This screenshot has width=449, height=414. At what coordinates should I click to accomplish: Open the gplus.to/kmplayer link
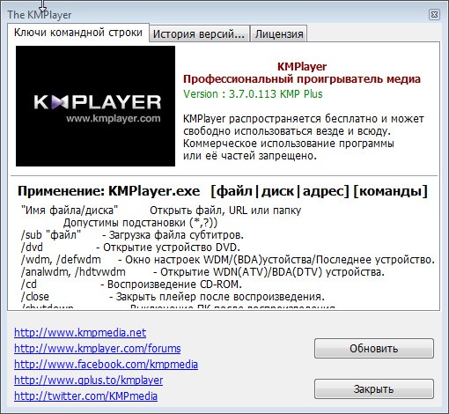(88, 381)
